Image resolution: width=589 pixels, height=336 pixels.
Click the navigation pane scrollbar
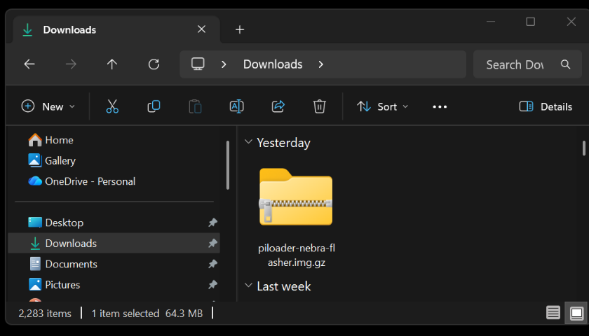point(228,165)
